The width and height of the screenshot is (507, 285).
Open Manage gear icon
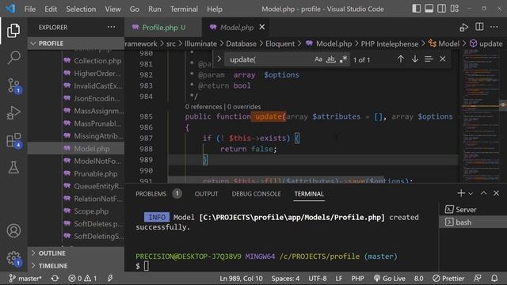(x=13, y=258)
